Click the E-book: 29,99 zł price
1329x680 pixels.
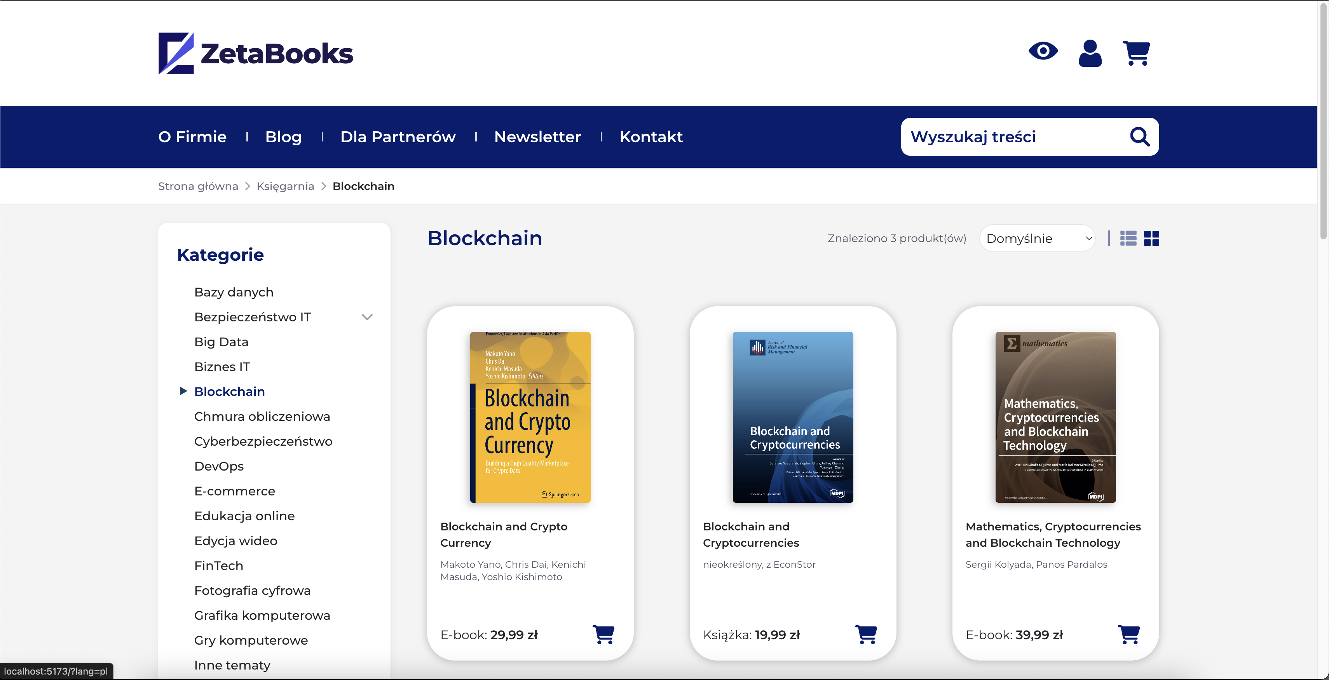488,635
